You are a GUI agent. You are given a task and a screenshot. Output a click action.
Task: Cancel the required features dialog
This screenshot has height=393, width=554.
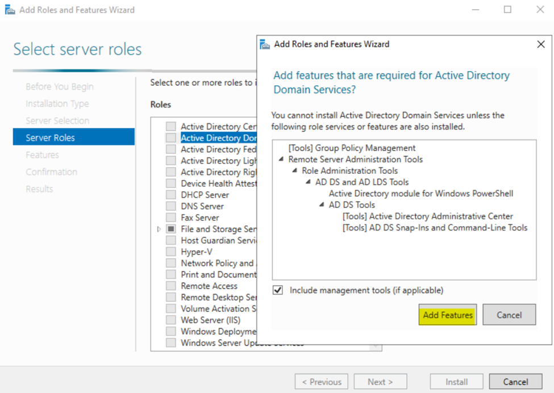pyautogui.click(x=509, y=315)
